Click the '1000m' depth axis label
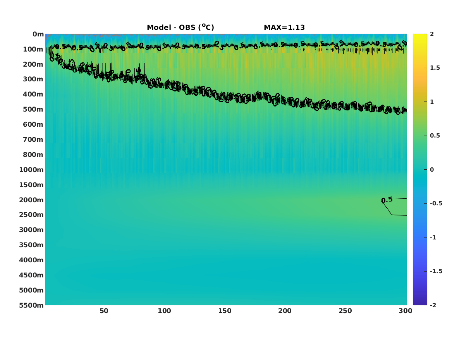 click(x=31, y=170)
